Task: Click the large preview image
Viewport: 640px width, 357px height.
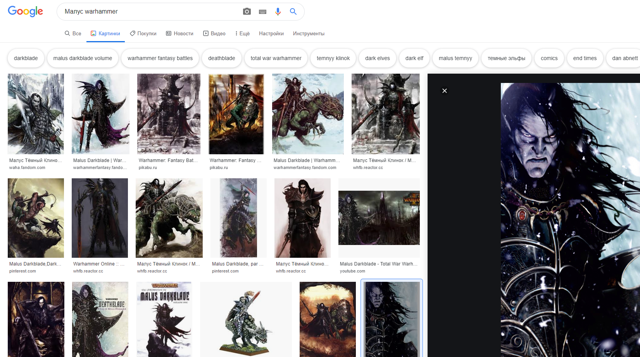Action: coord(570,220)
